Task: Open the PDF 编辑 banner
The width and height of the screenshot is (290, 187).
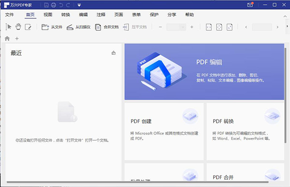Action: coord(204,72)
